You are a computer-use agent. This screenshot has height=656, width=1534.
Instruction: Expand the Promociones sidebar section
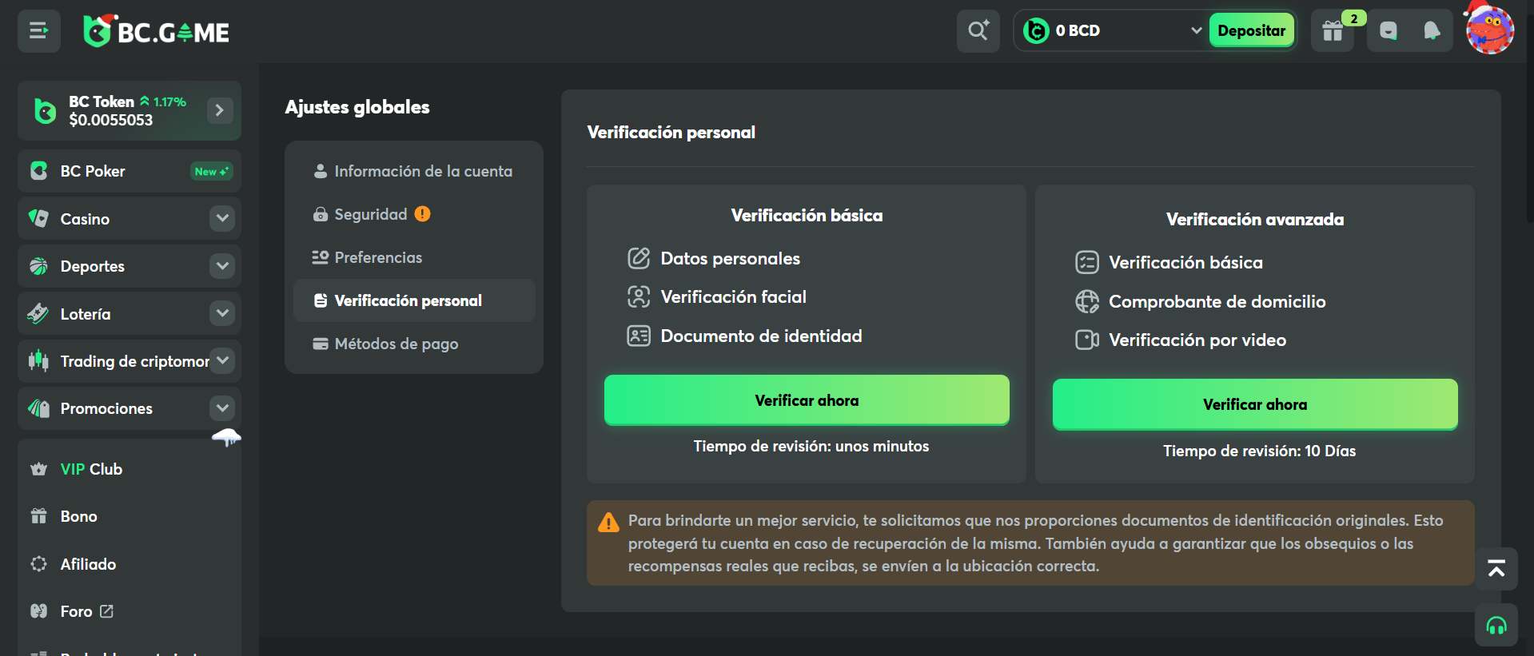coord(222,408)
